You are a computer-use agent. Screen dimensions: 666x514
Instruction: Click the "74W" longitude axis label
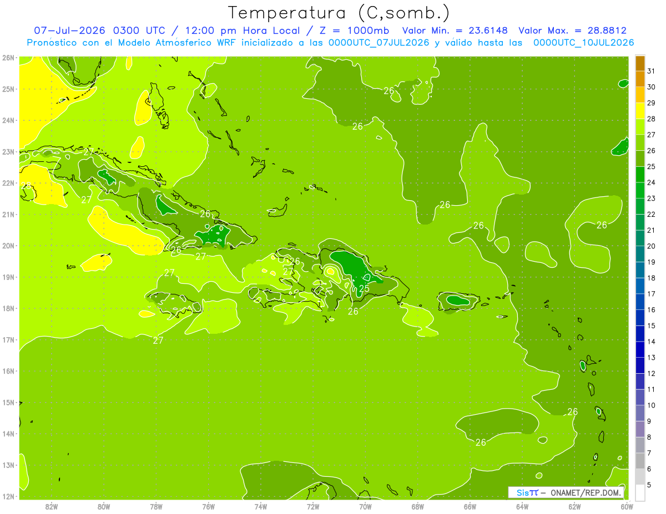click(261, 506)
